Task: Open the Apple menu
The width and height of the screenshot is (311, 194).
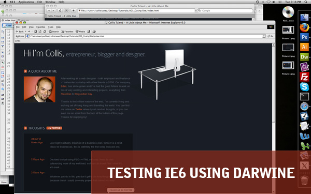Action: click(x=5, y=2)
